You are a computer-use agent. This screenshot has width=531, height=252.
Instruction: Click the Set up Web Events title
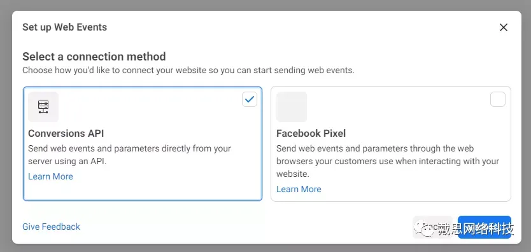[65, 27]
